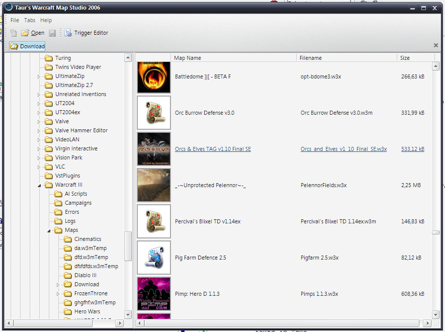
Task: Click the Warcraft III folder icon
Action: coord(49,185)
